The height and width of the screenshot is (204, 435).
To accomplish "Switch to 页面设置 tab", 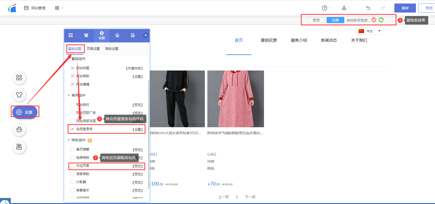I will click(93, 49).
